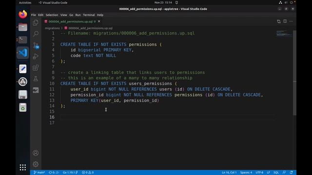Open the notifications bell in status bar
Viewport: 312px width, 175px height.
click(x=291, y=173)
